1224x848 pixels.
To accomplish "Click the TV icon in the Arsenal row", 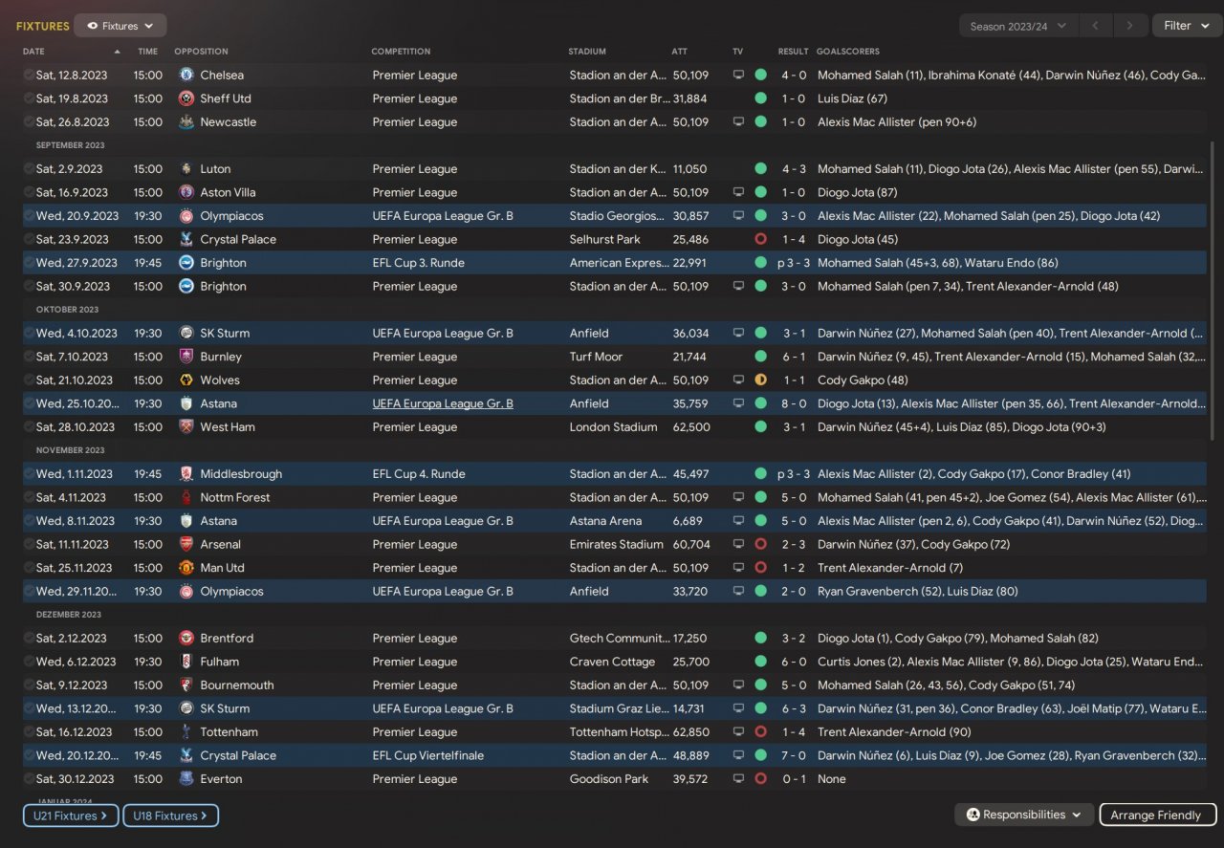I will pos(738,545).
